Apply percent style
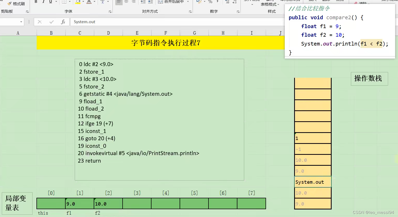This screenshot has height=217, width=398. tap(210, 2)
